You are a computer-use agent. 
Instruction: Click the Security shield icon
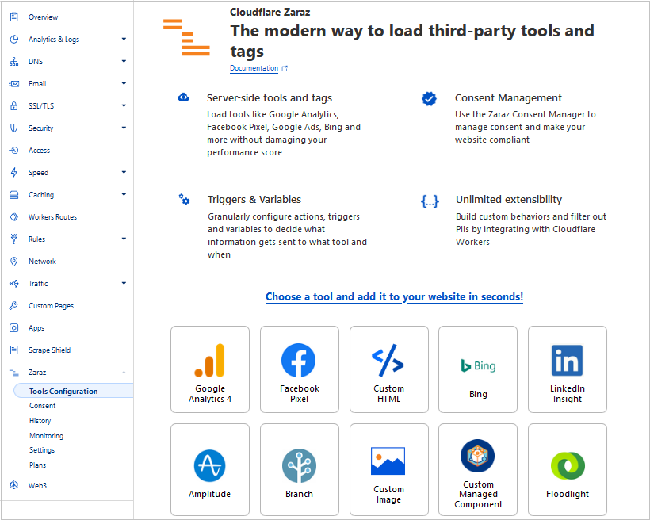[14, 128]
